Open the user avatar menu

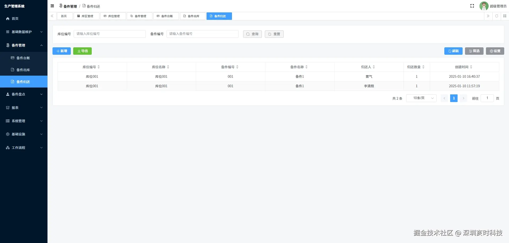[484, 6]
